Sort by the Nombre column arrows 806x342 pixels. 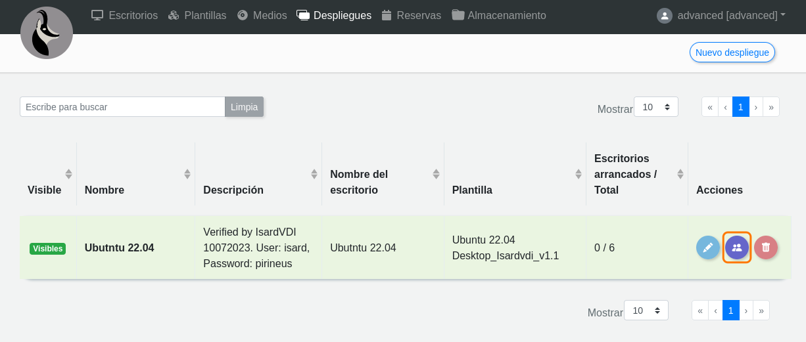pos(187,174)
